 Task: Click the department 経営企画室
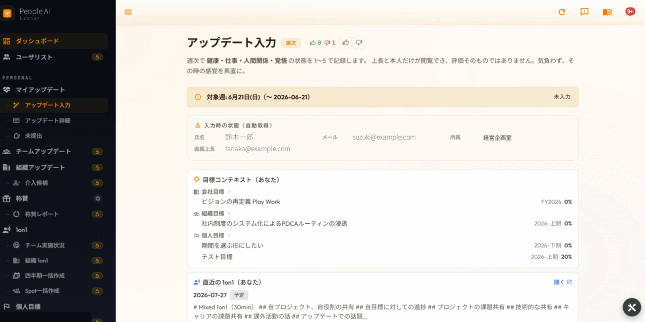tap(497, 138)
